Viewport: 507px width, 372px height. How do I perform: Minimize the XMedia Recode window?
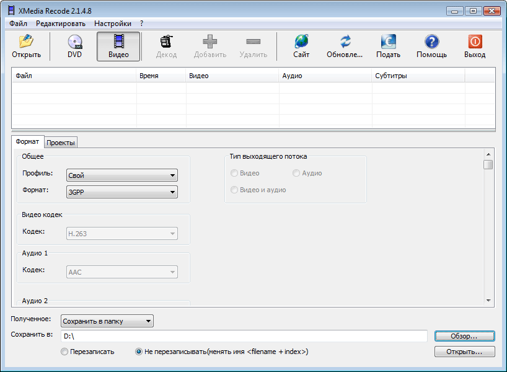[454, 11]
